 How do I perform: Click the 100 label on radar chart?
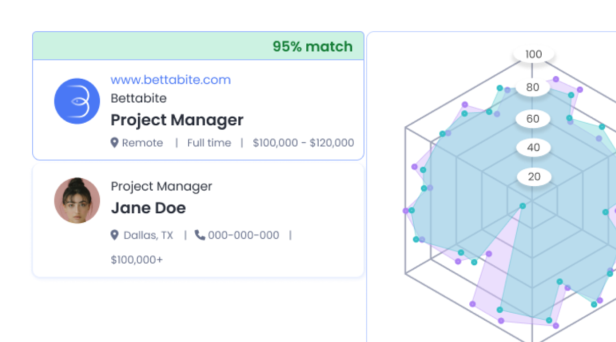click(x=534, y=54)
